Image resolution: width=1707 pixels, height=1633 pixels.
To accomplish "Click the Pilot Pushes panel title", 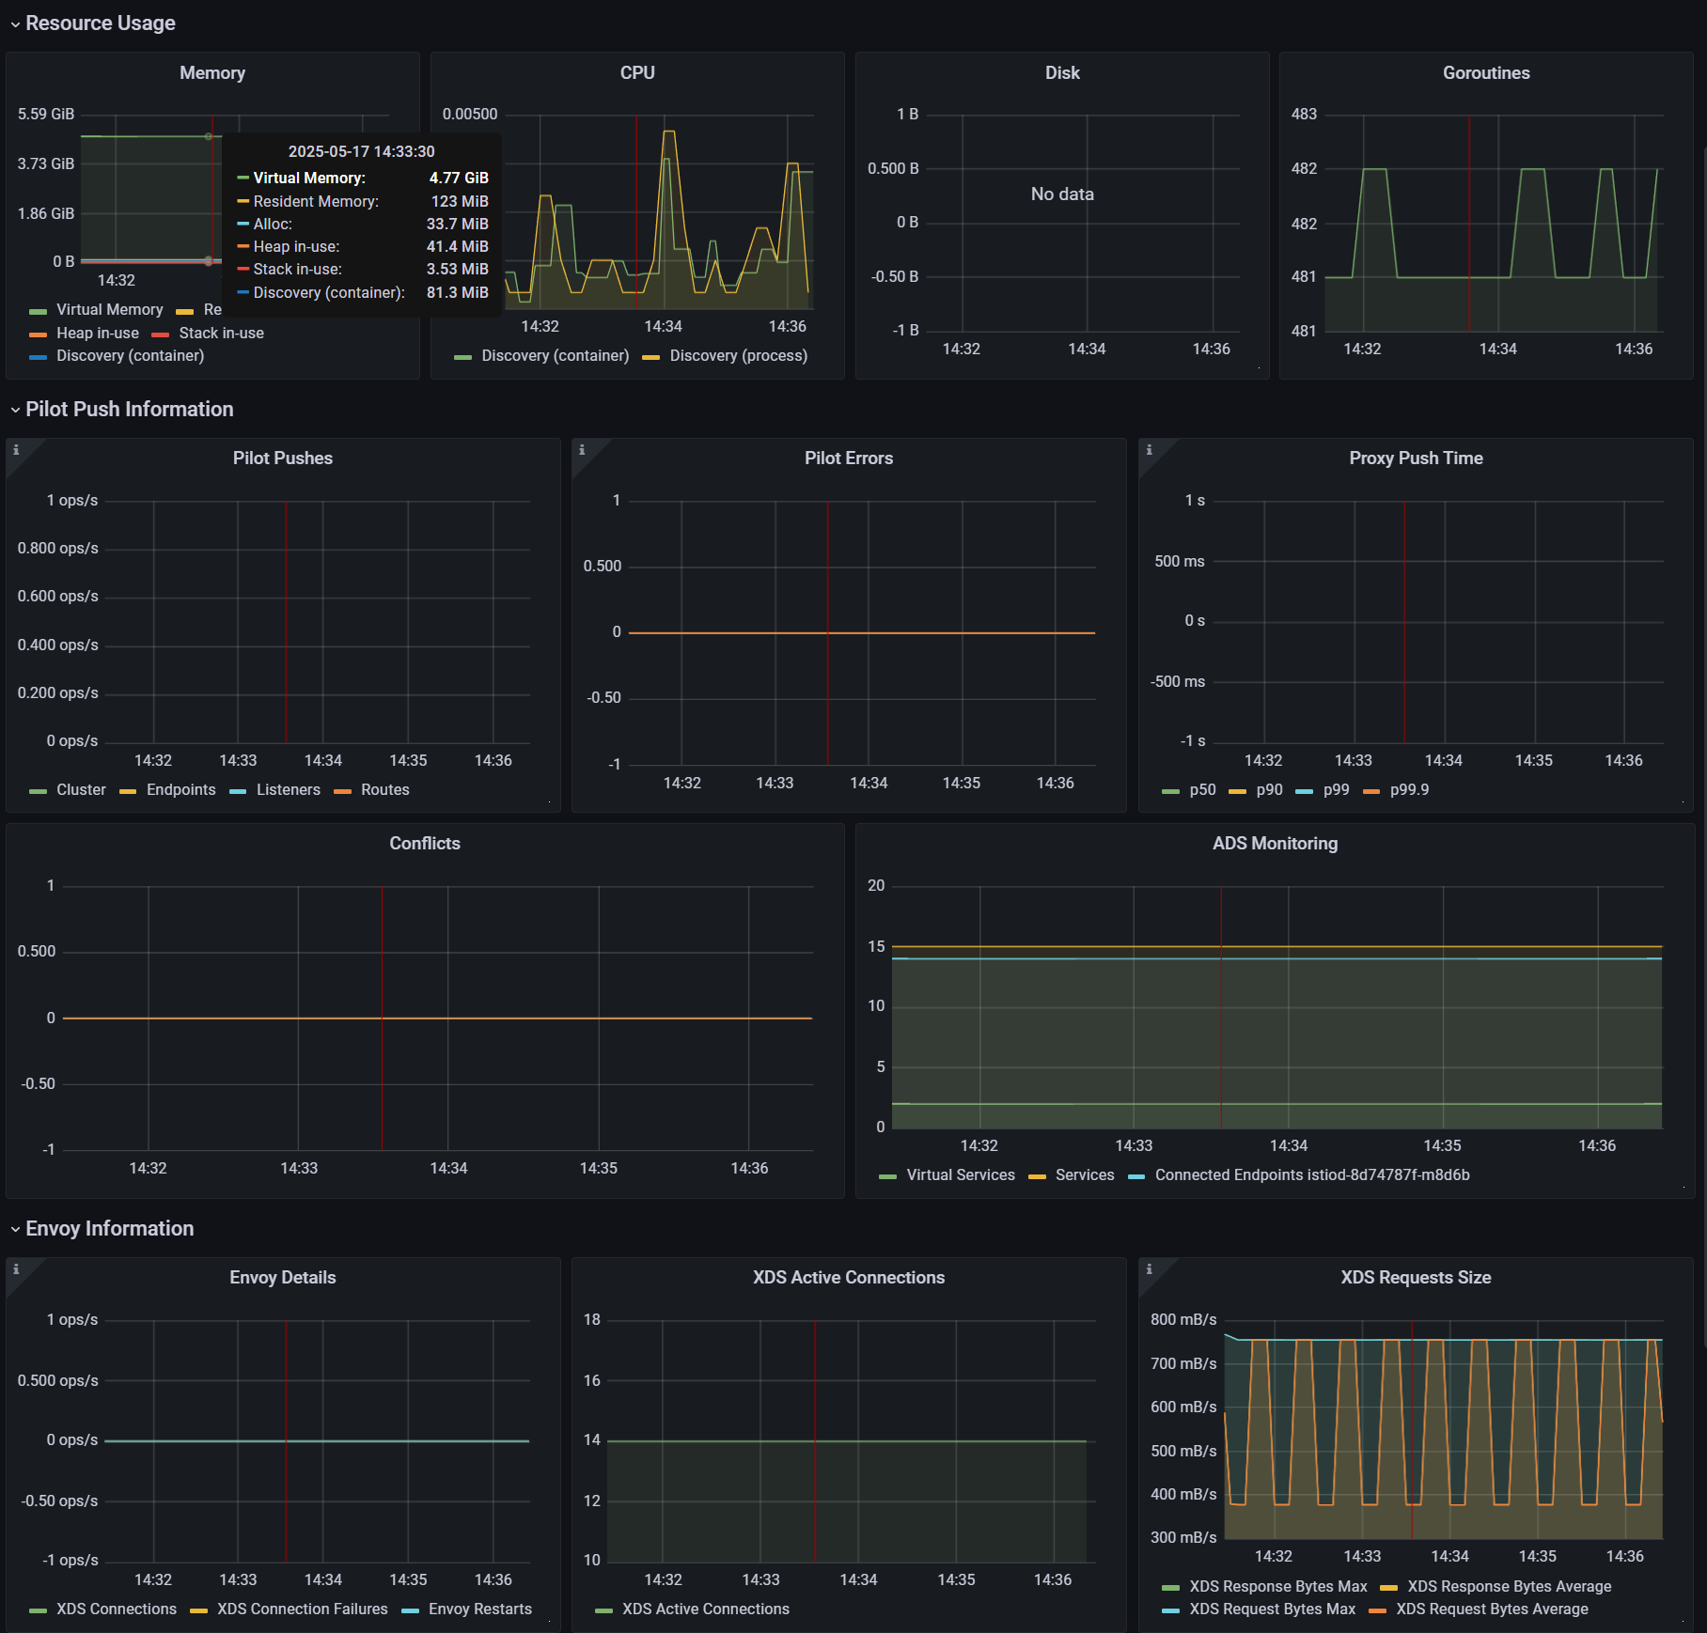I will pos(283,459).
